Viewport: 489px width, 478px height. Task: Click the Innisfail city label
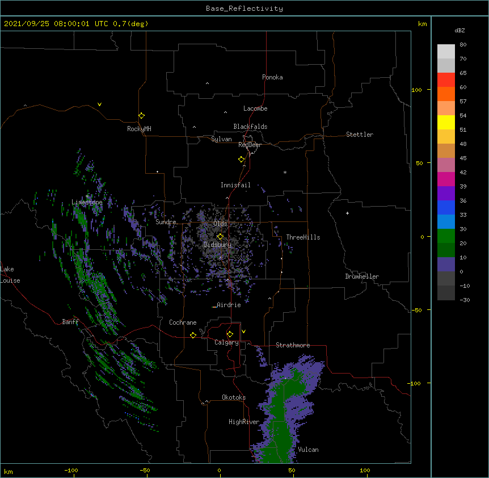point(235,185)
